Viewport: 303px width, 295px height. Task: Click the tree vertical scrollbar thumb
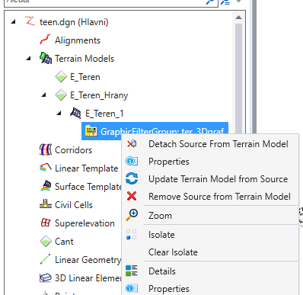pos(238,79)
